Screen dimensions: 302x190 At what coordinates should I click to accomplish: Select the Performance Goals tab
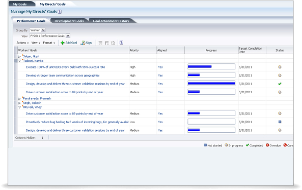pos(31,21)
